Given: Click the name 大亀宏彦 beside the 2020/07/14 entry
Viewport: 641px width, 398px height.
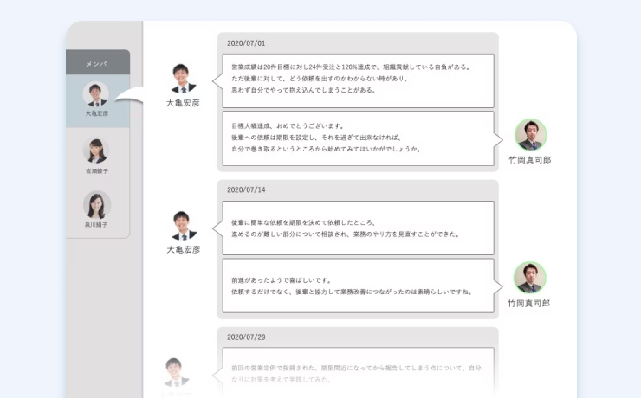Looking at the screenshot, I should (x=184, y=249).
